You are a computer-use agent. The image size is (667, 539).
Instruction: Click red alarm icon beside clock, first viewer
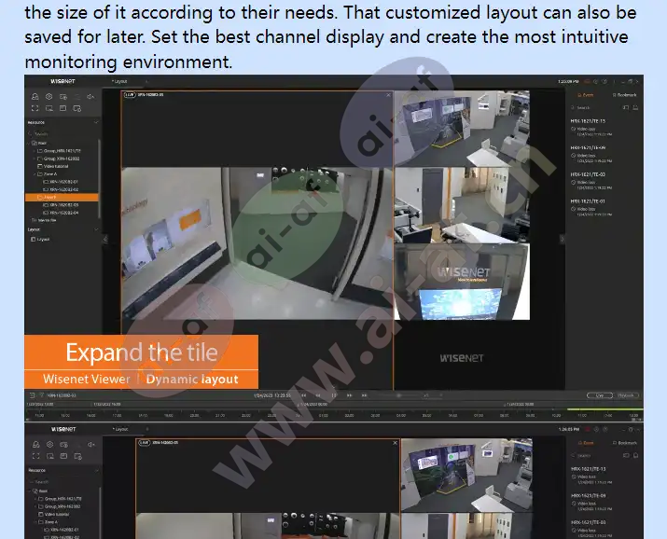coord(587,81)
